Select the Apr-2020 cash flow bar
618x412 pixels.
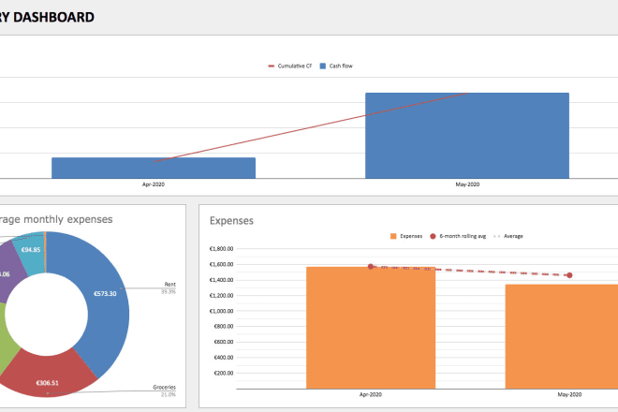[154, 168]
